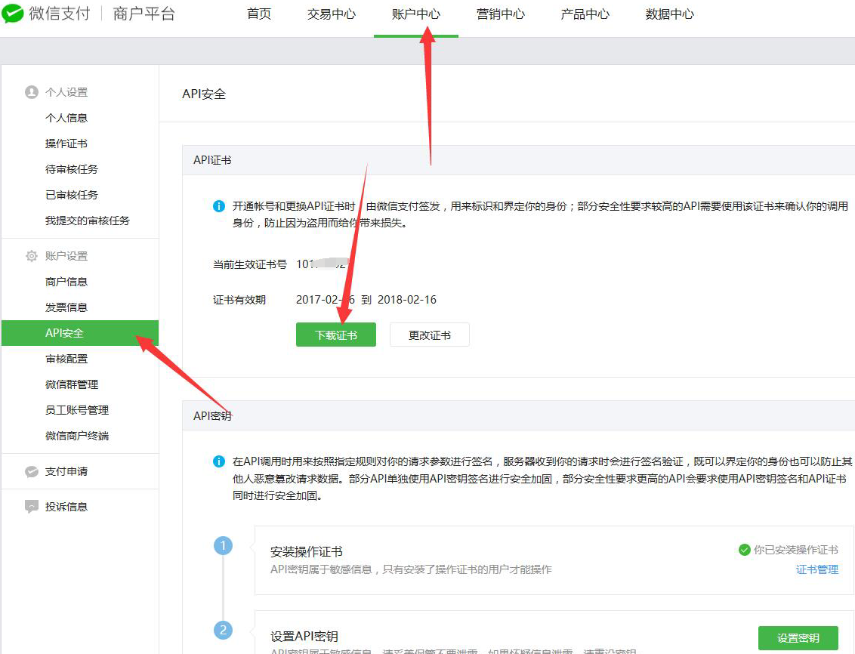Open the 投诉信息 sidebar section

66,507
